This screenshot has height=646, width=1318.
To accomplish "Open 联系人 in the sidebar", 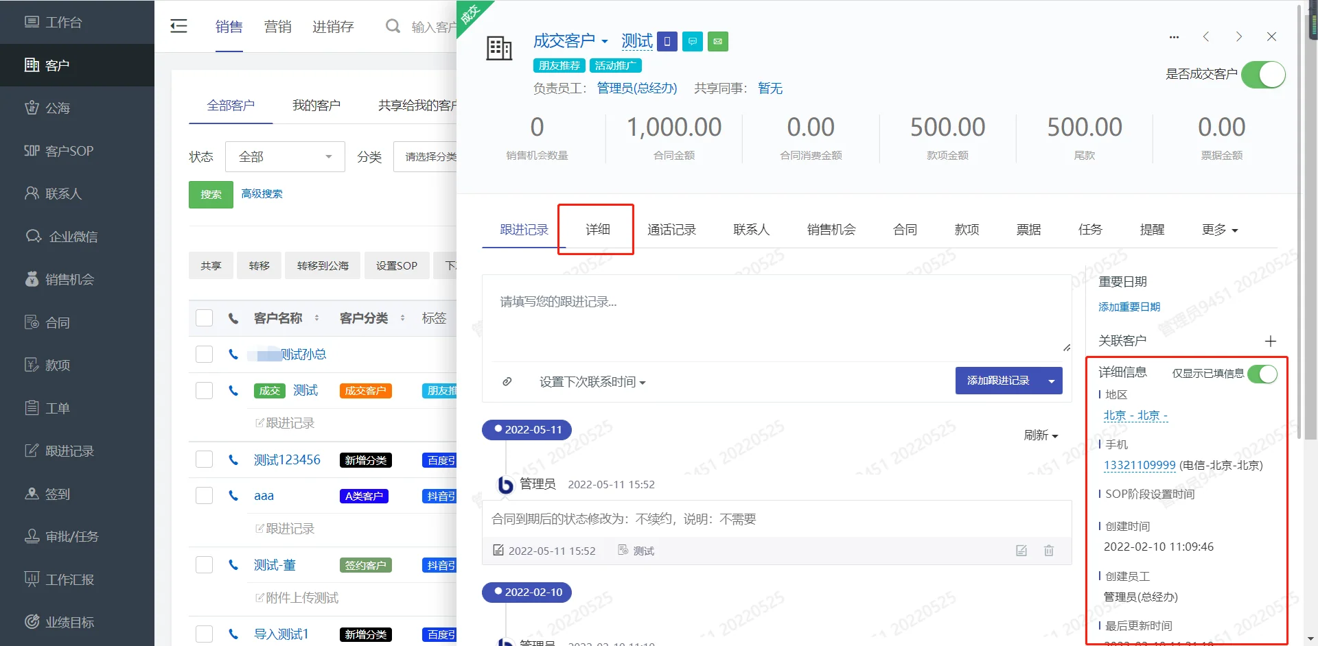I will (x=77, y=193).
